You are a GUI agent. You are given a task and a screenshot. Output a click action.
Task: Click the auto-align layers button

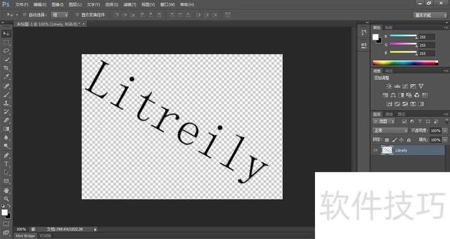click(228, 15)
